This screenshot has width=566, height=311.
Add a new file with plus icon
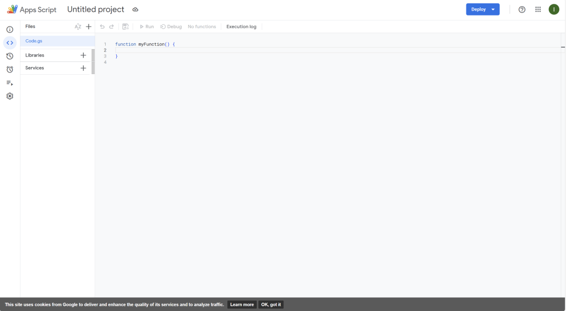[89, 27]
